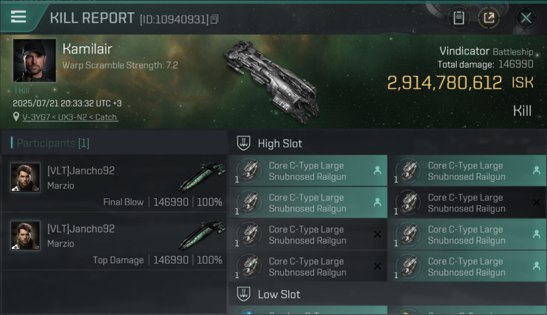The width and height of the screenshot is (547, 315).
Task: Click the High Slot shield icon
Action: (243, 143)
